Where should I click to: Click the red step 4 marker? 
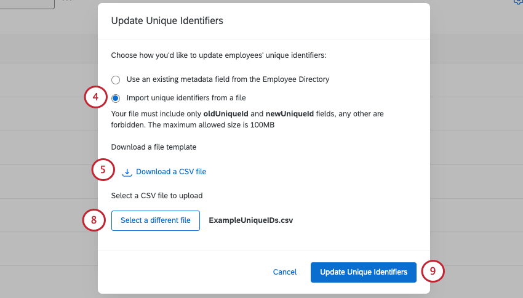pos(95,97)
